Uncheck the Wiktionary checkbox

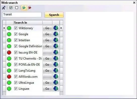coord(16,28)
